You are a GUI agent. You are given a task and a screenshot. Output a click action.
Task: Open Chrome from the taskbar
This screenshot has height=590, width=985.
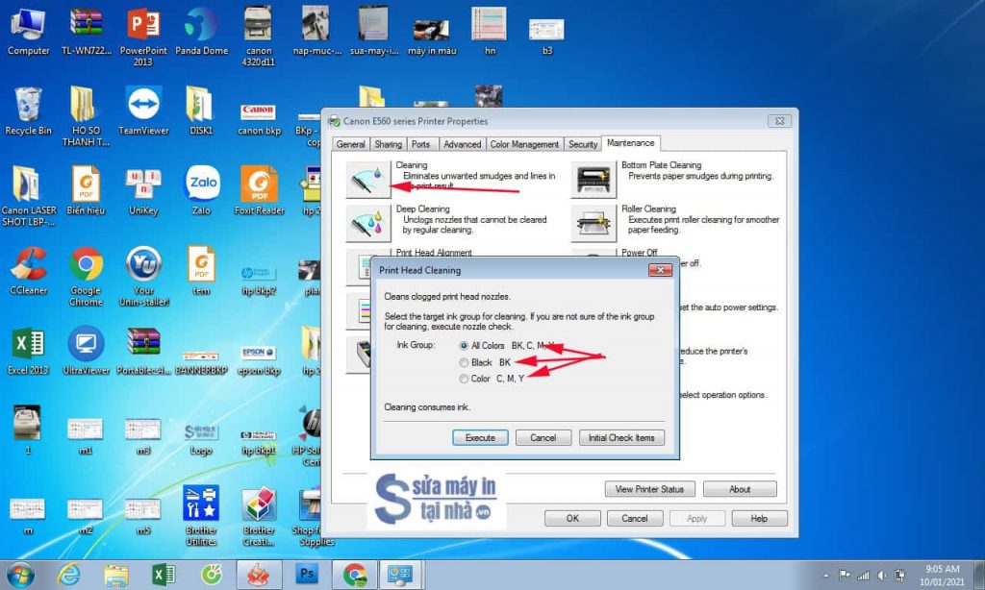point(355,575)
